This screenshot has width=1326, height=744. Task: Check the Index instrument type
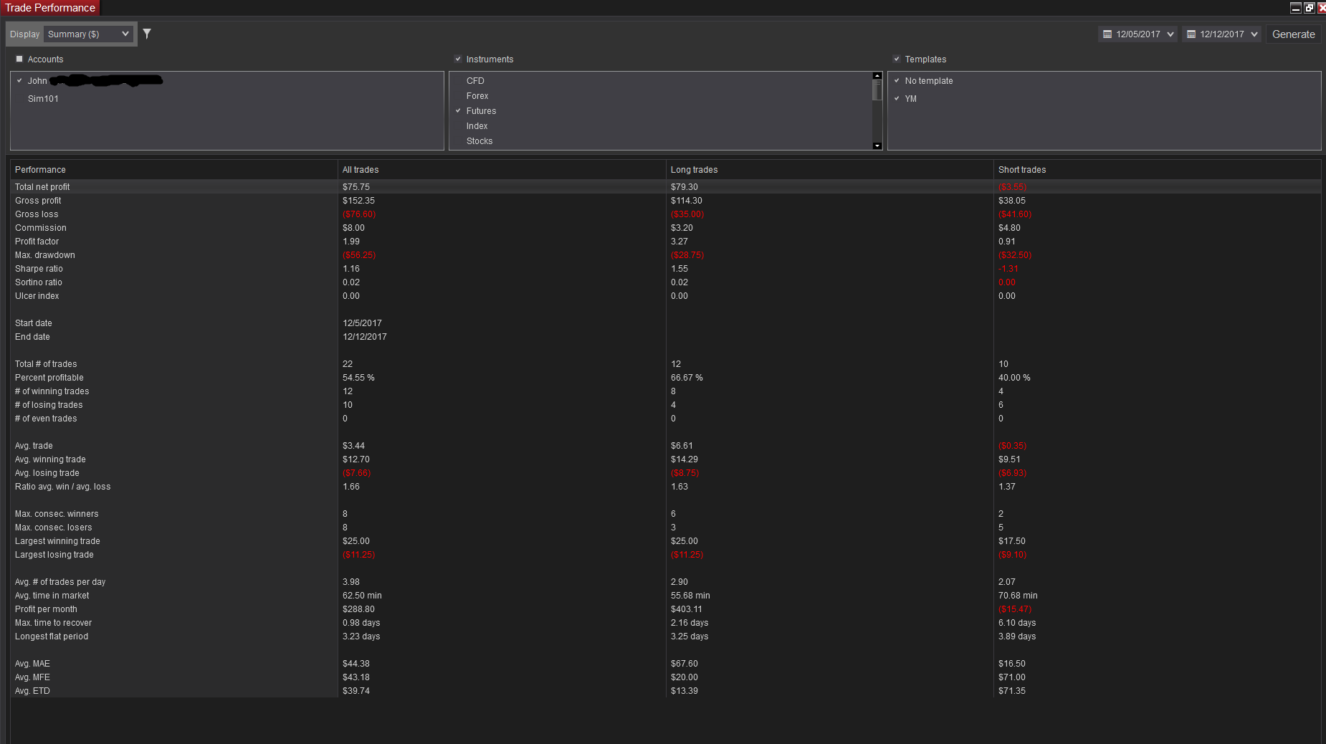477,126
